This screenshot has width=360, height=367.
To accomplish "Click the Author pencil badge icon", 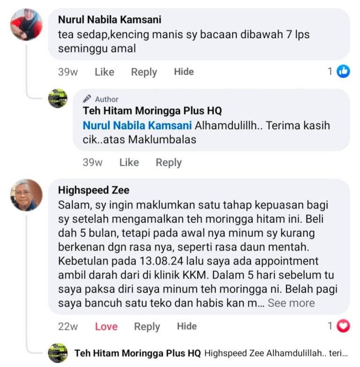I will click(x=87, y=99).
